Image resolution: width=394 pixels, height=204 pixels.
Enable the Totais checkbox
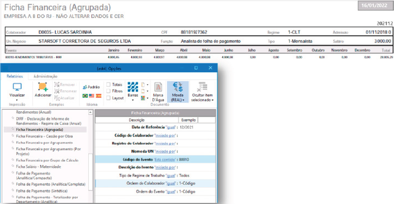(109, 85)
